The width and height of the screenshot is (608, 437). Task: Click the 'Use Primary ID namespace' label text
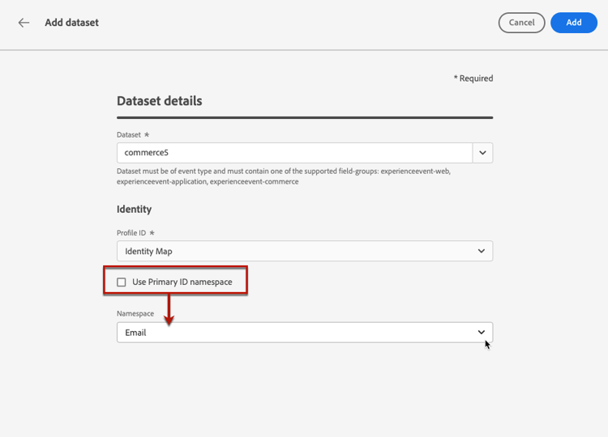tap(182, 282)
